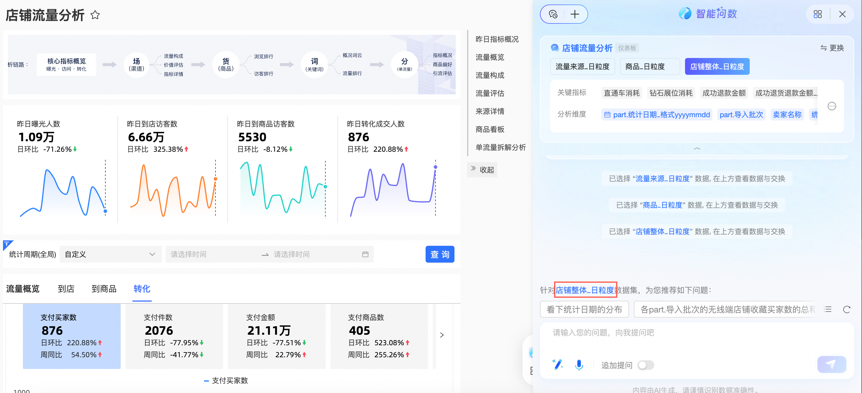This screenshot has height=393, width=862.
Task: Refresh the recommended questions
Action: [x=847, y=309]
